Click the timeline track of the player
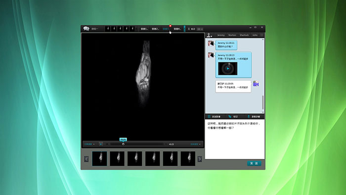The height and width of the screenshot is (195, 346). click(x=137, y=144)
